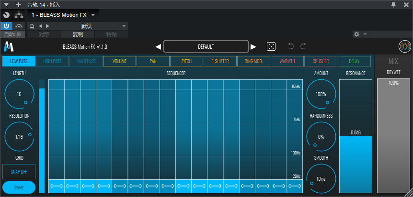Click the randomize dice icon
This screenshot has height=197, width=413.
pyautogui.click(x=271, y=46)
